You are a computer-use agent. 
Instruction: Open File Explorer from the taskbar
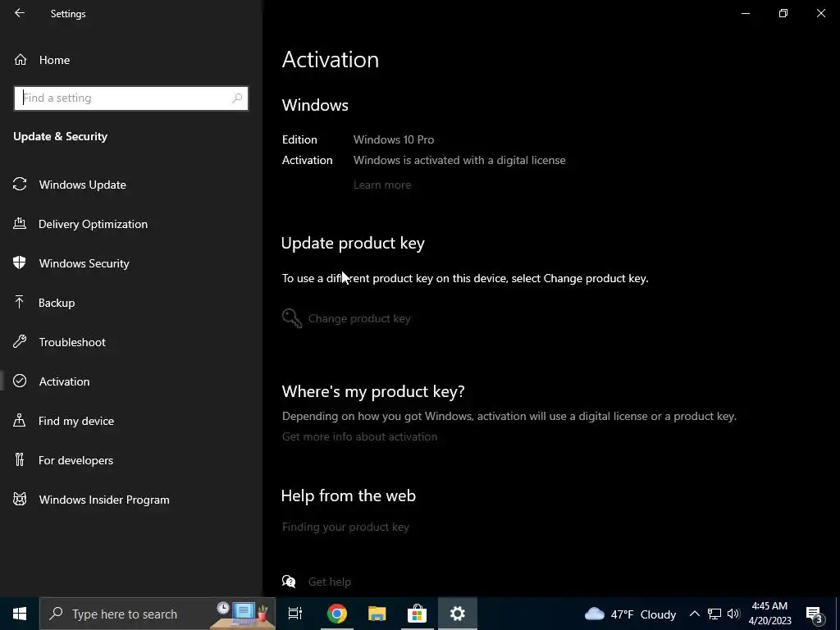tap(377, 614)
